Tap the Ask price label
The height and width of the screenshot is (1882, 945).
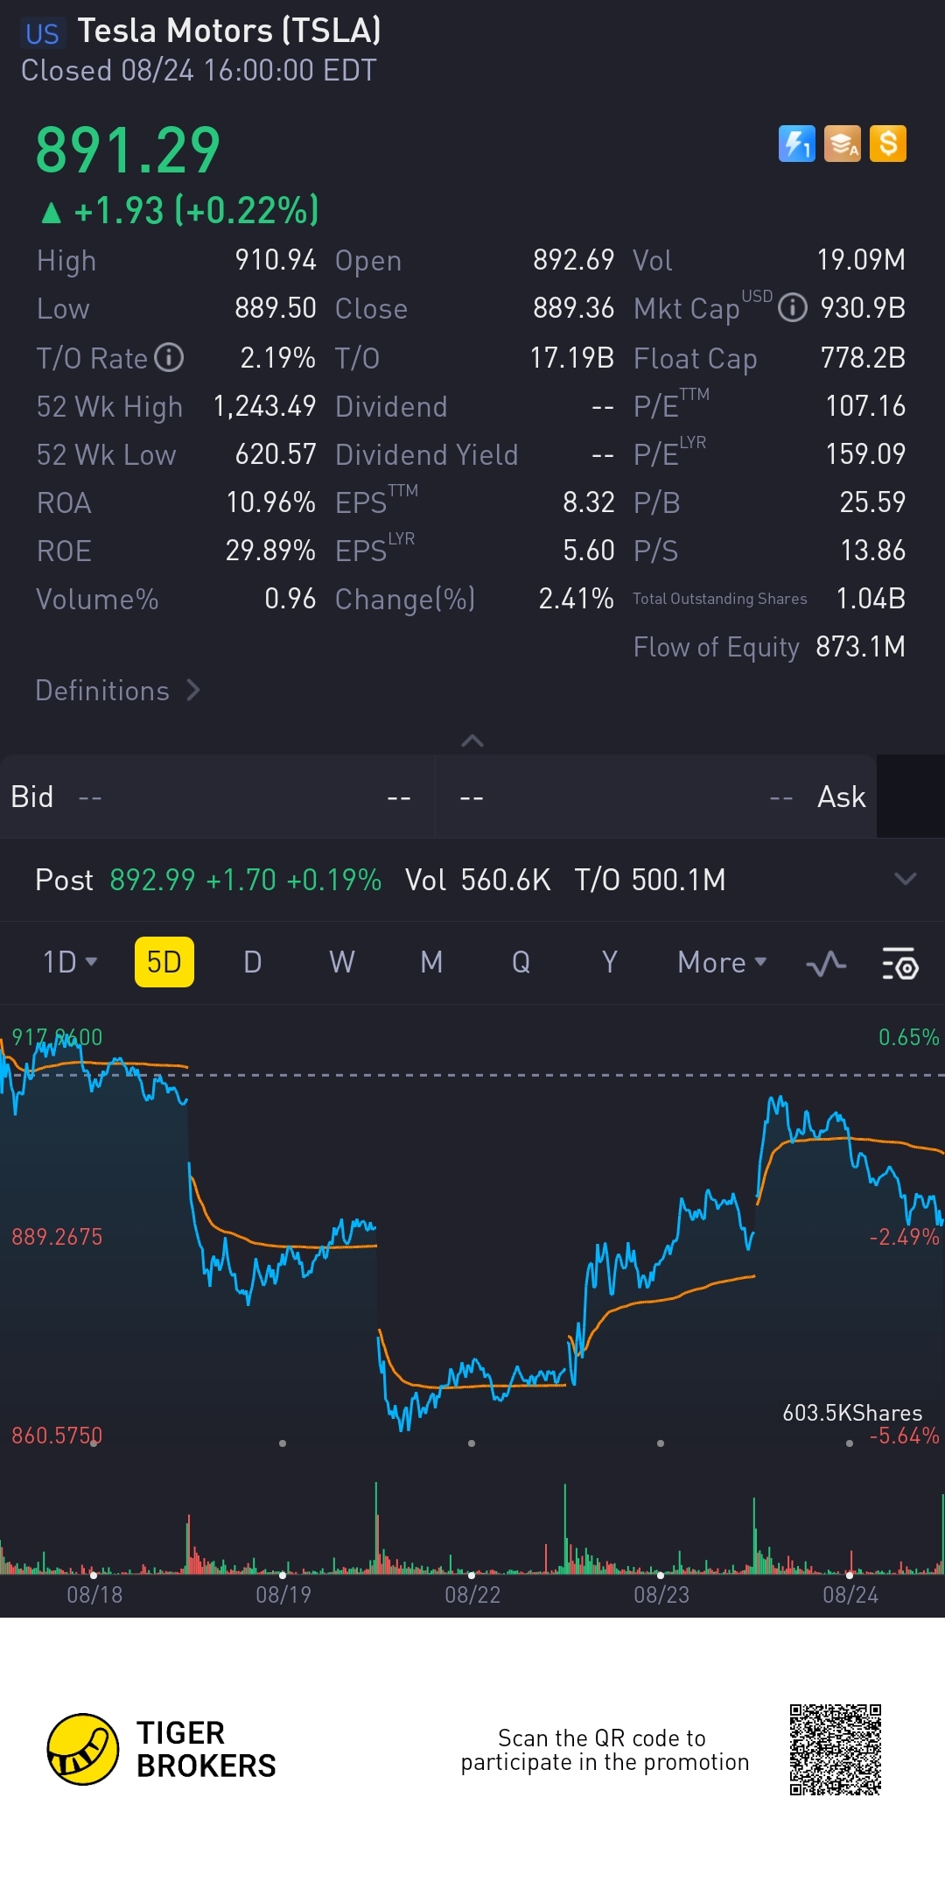pyautogui.click(x=841, y=797)
